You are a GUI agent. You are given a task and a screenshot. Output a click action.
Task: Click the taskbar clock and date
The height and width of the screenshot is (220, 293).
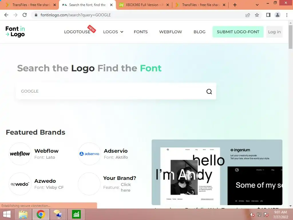coord(280,215)
